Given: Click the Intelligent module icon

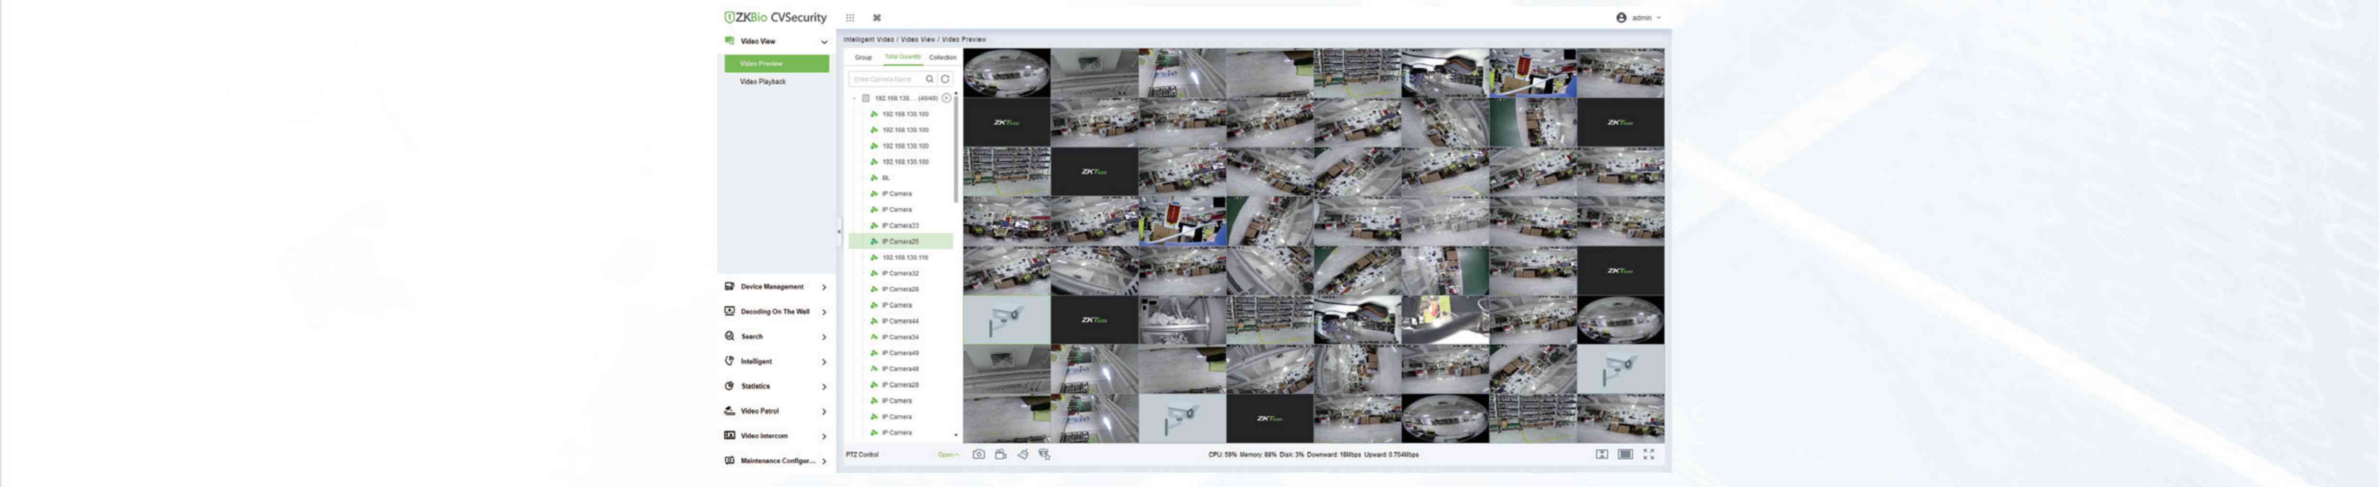Looking at the screenshot, I should point(729,360).
